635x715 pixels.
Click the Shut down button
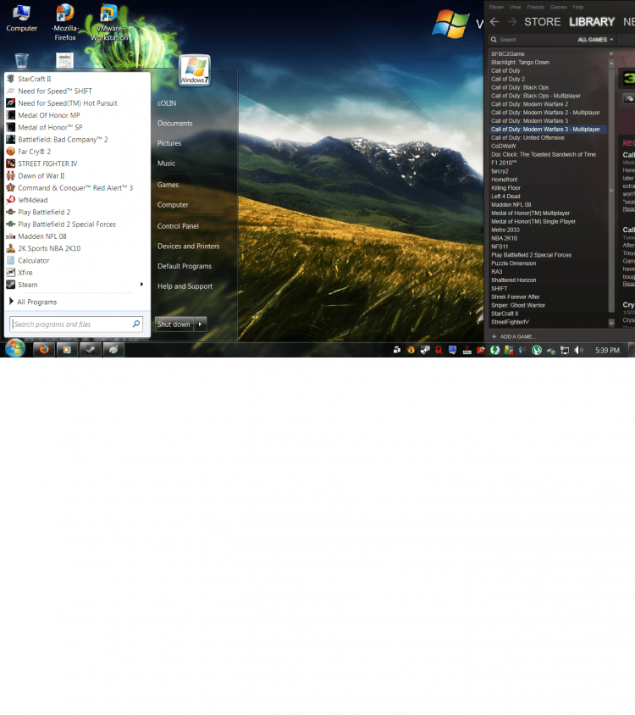click(x=174, y=324)
